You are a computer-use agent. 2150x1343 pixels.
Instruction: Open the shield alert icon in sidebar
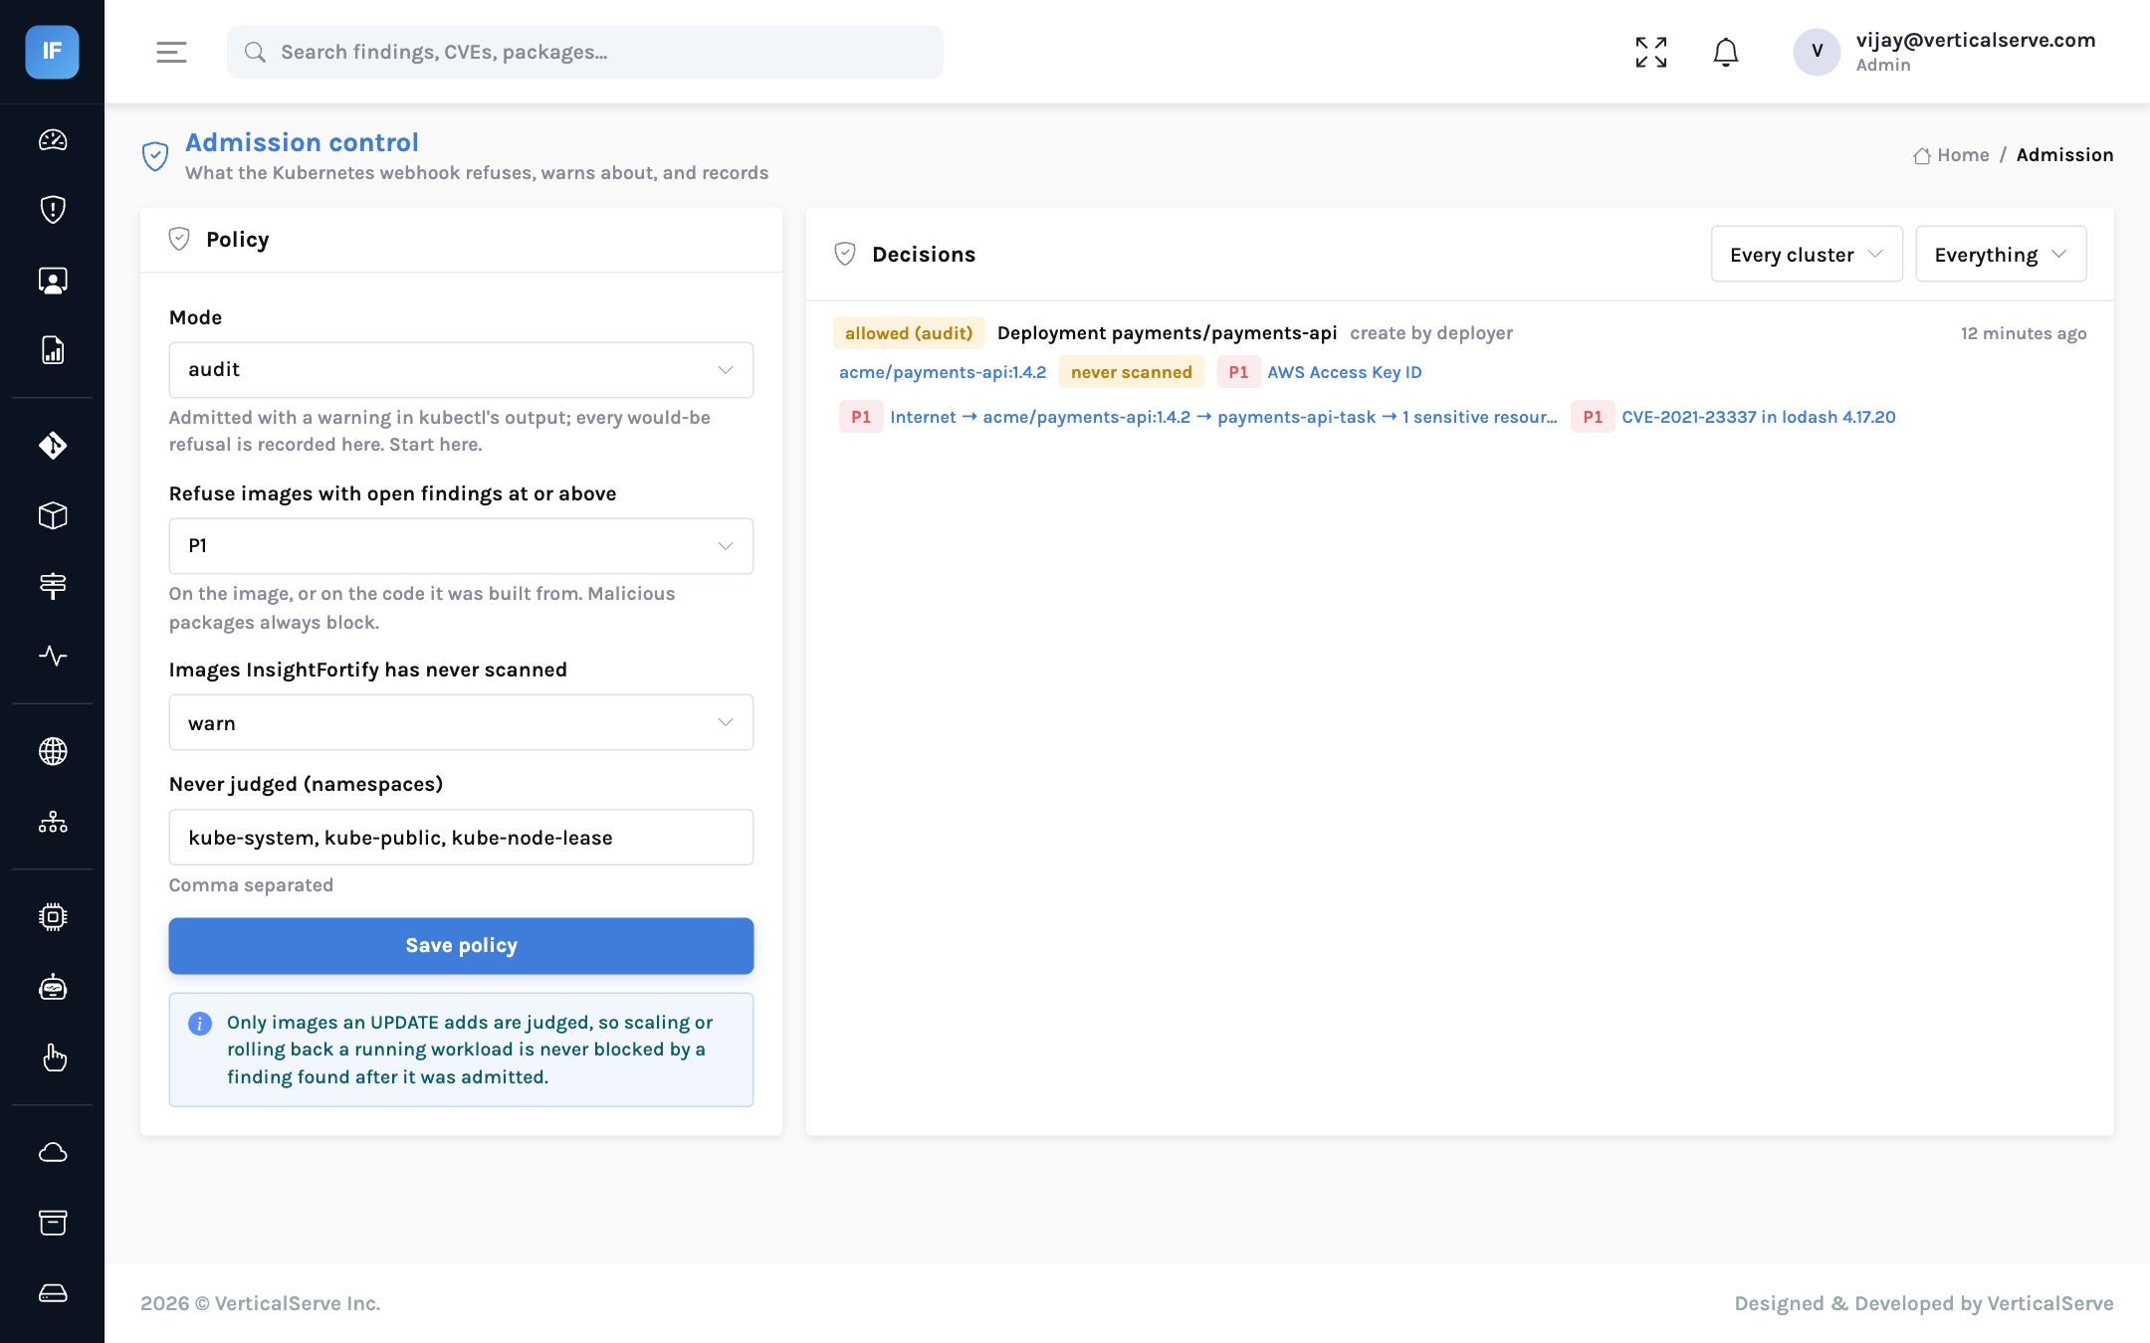pos(53,210)
